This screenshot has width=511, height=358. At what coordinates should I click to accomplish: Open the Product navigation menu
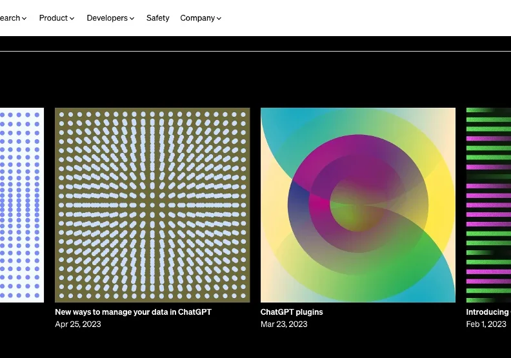57,18
